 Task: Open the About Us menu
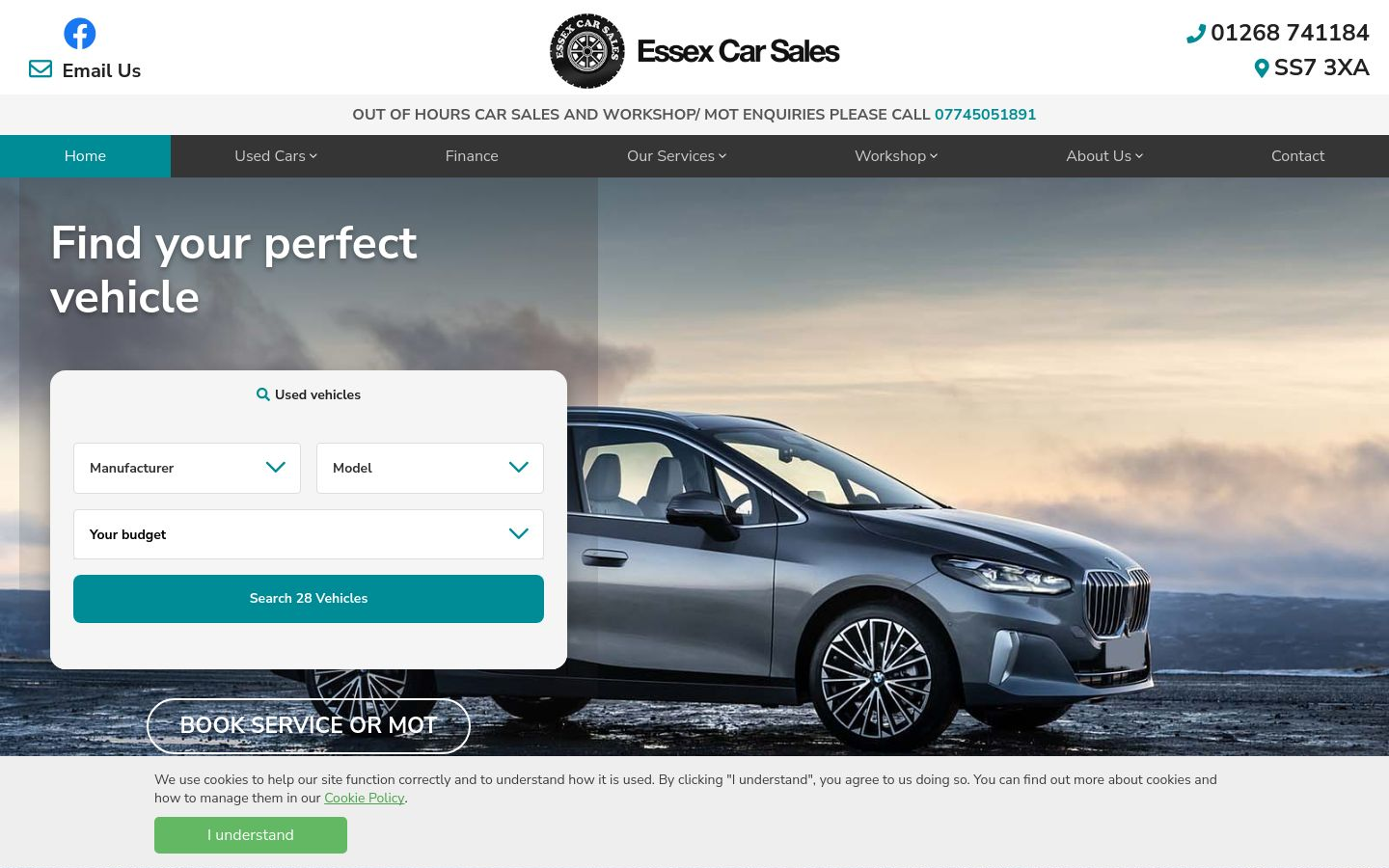(x=1104, y=156)
